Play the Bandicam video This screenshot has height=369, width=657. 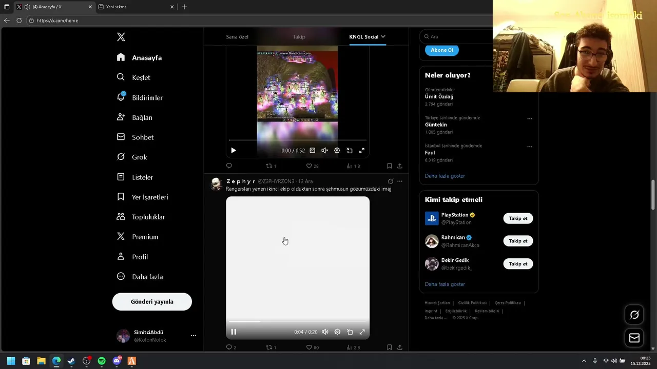coord(234,151)
